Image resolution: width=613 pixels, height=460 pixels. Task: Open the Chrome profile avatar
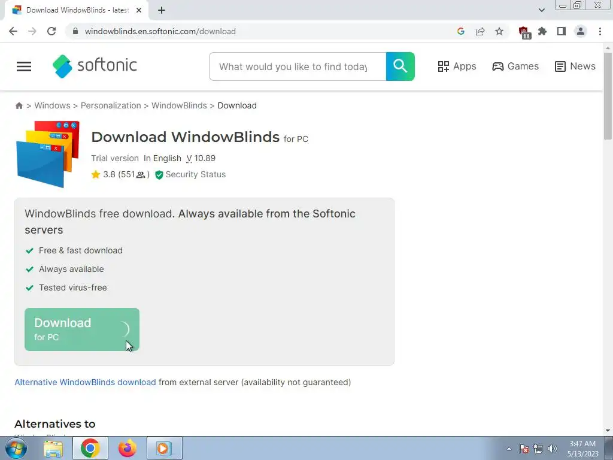(x=581, y=31)
